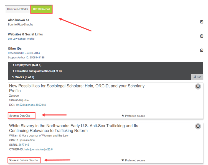
Task: Open DOI 10.5281/zenodo.3862918 link
Action: pos(31,105)
